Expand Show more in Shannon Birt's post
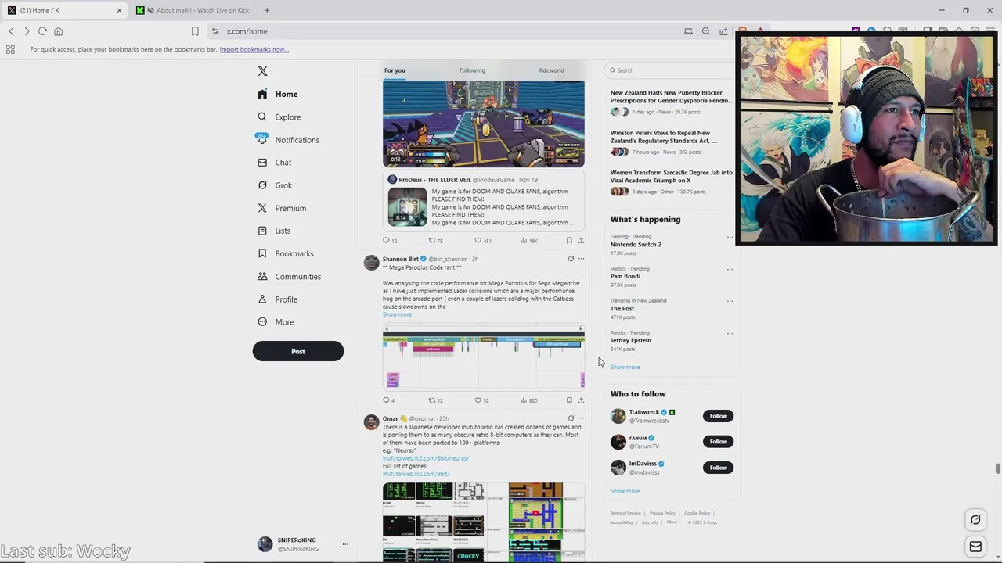The image size is (1002, 563). tap(397, 314)
